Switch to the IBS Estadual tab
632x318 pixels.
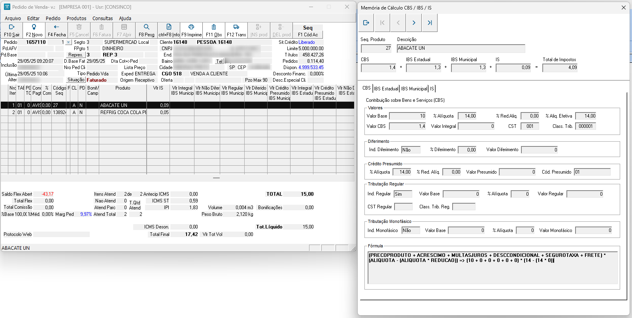(386, 89)
